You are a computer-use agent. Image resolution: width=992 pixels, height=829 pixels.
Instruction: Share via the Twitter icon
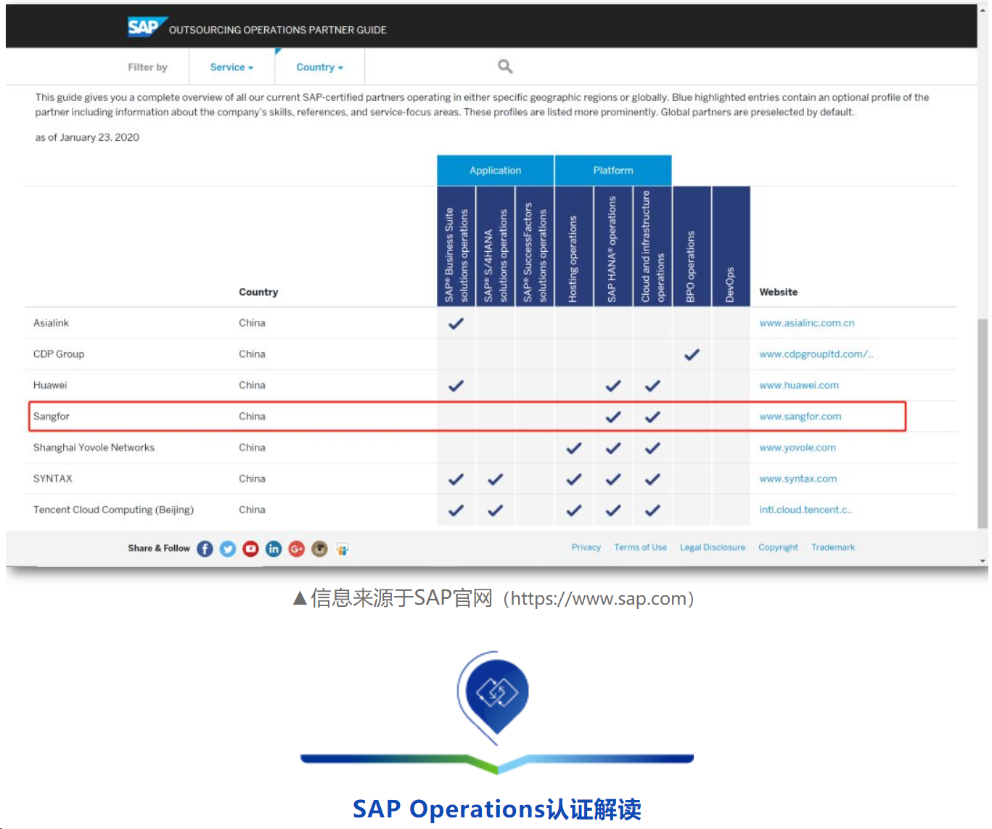point(228,549)
